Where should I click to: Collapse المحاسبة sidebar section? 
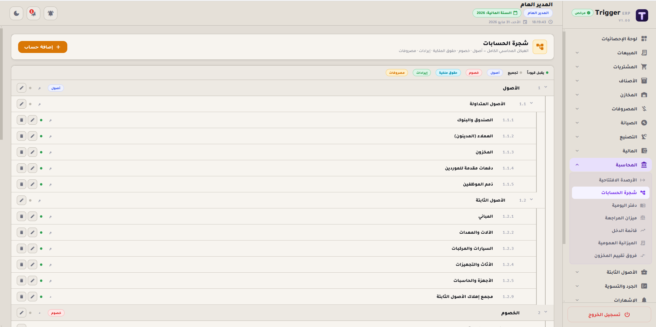click(611, 165)
